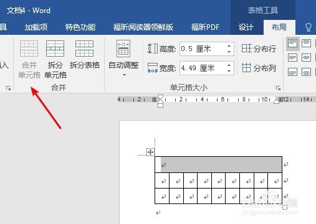Click the Split Table (拆分表格) button

pos(85,55)
